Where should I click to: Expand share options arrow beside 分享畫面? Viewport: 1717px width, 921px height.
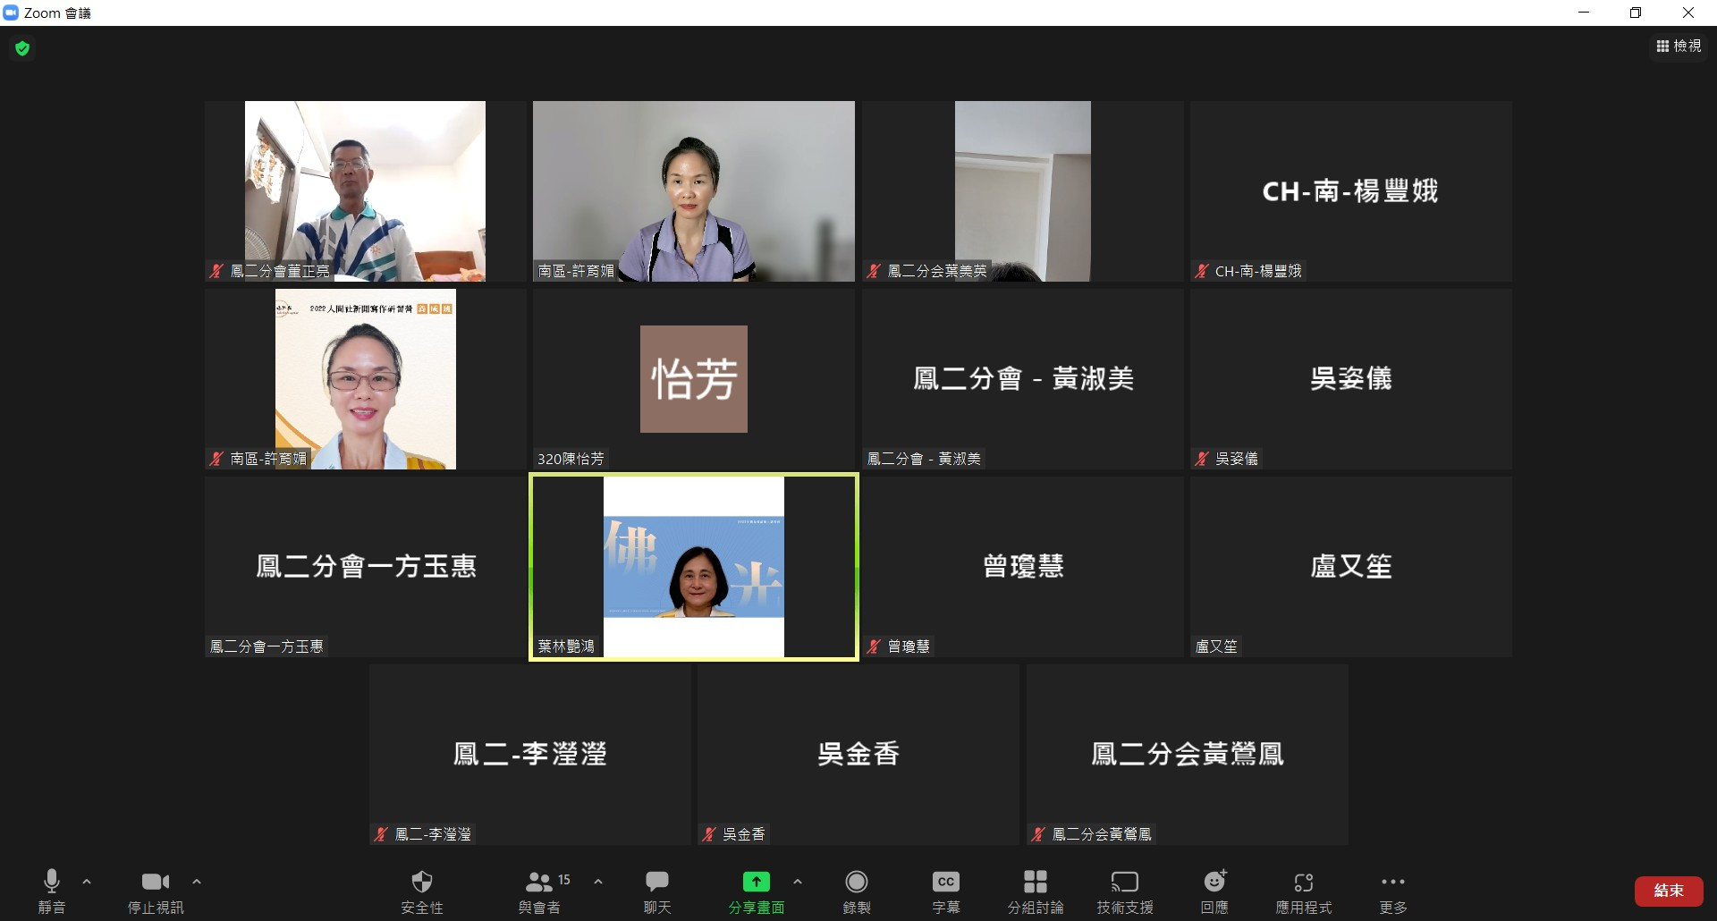click(798, 882)
